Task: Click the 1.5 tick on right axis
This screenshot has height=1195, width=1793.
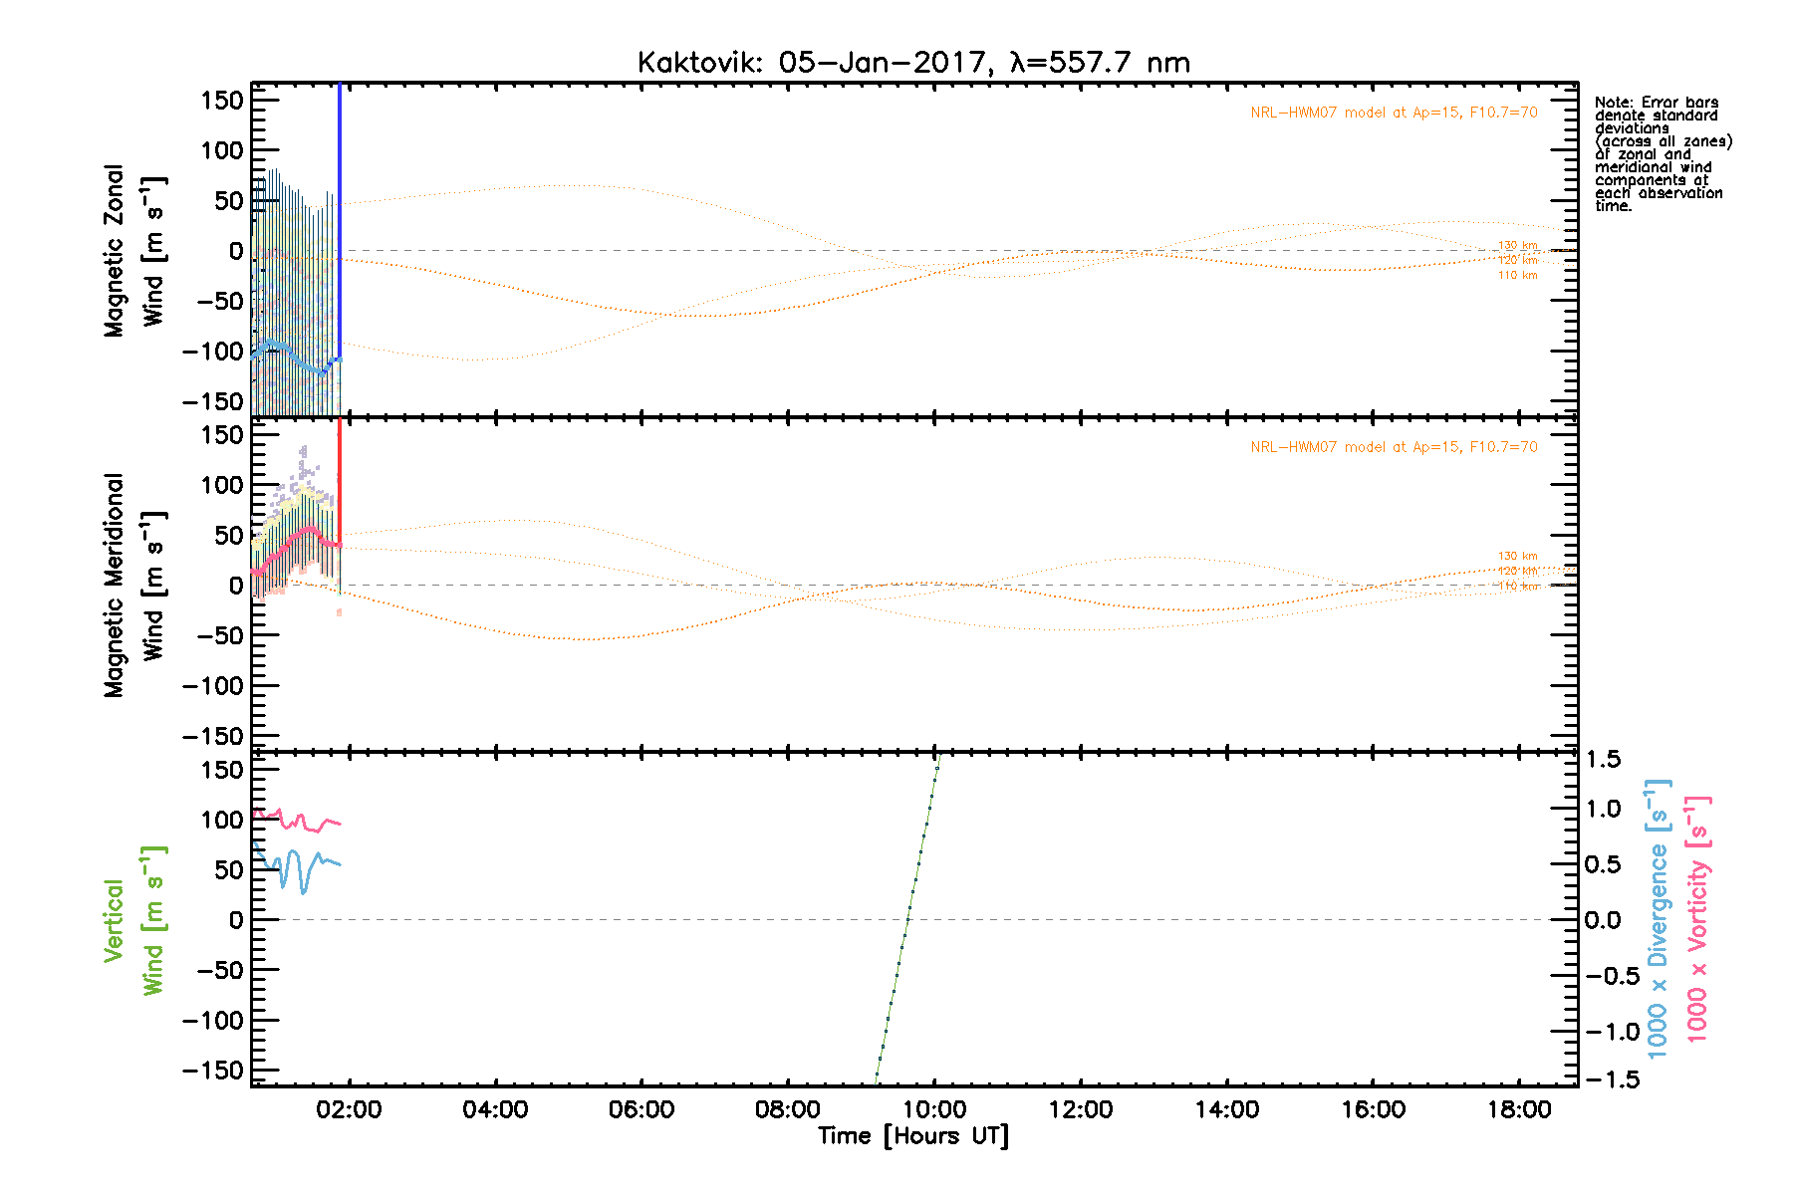Action: [1605, 760]
